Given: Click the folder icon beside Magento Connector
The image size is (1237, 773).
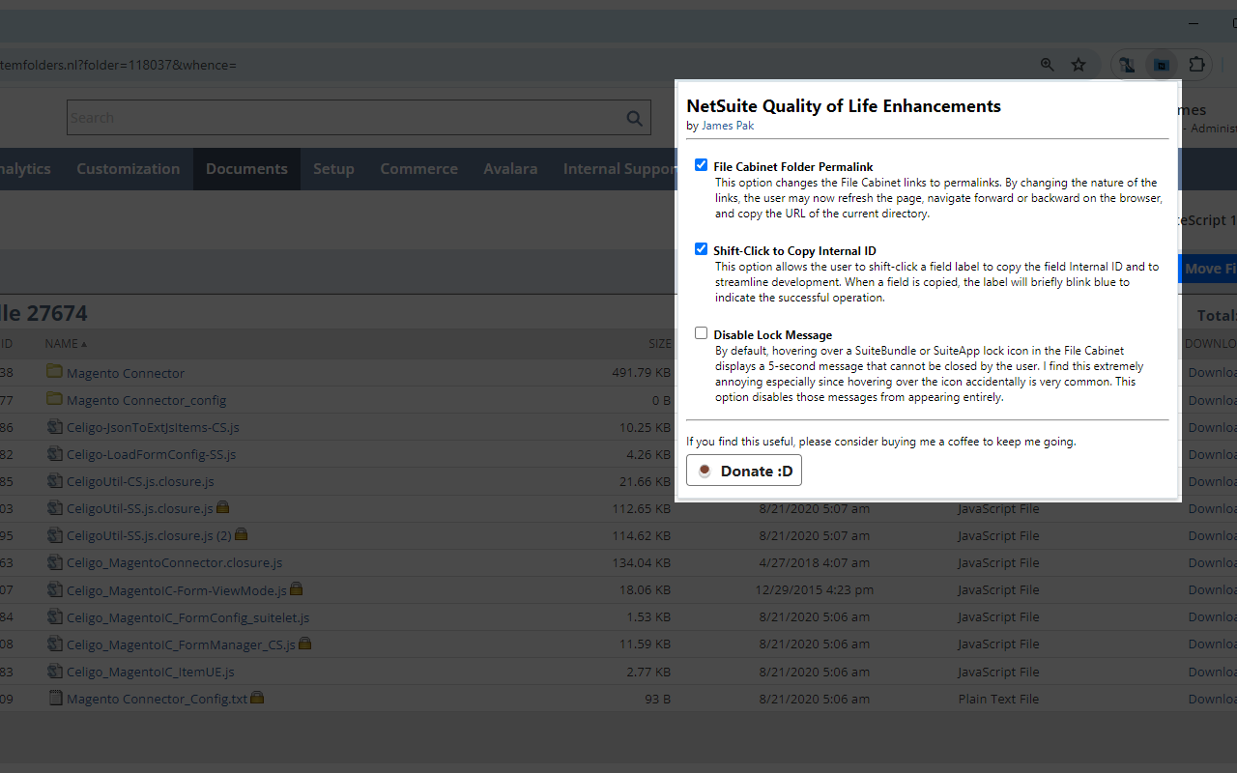Looking at the screenshot, I should click(55, 372).
